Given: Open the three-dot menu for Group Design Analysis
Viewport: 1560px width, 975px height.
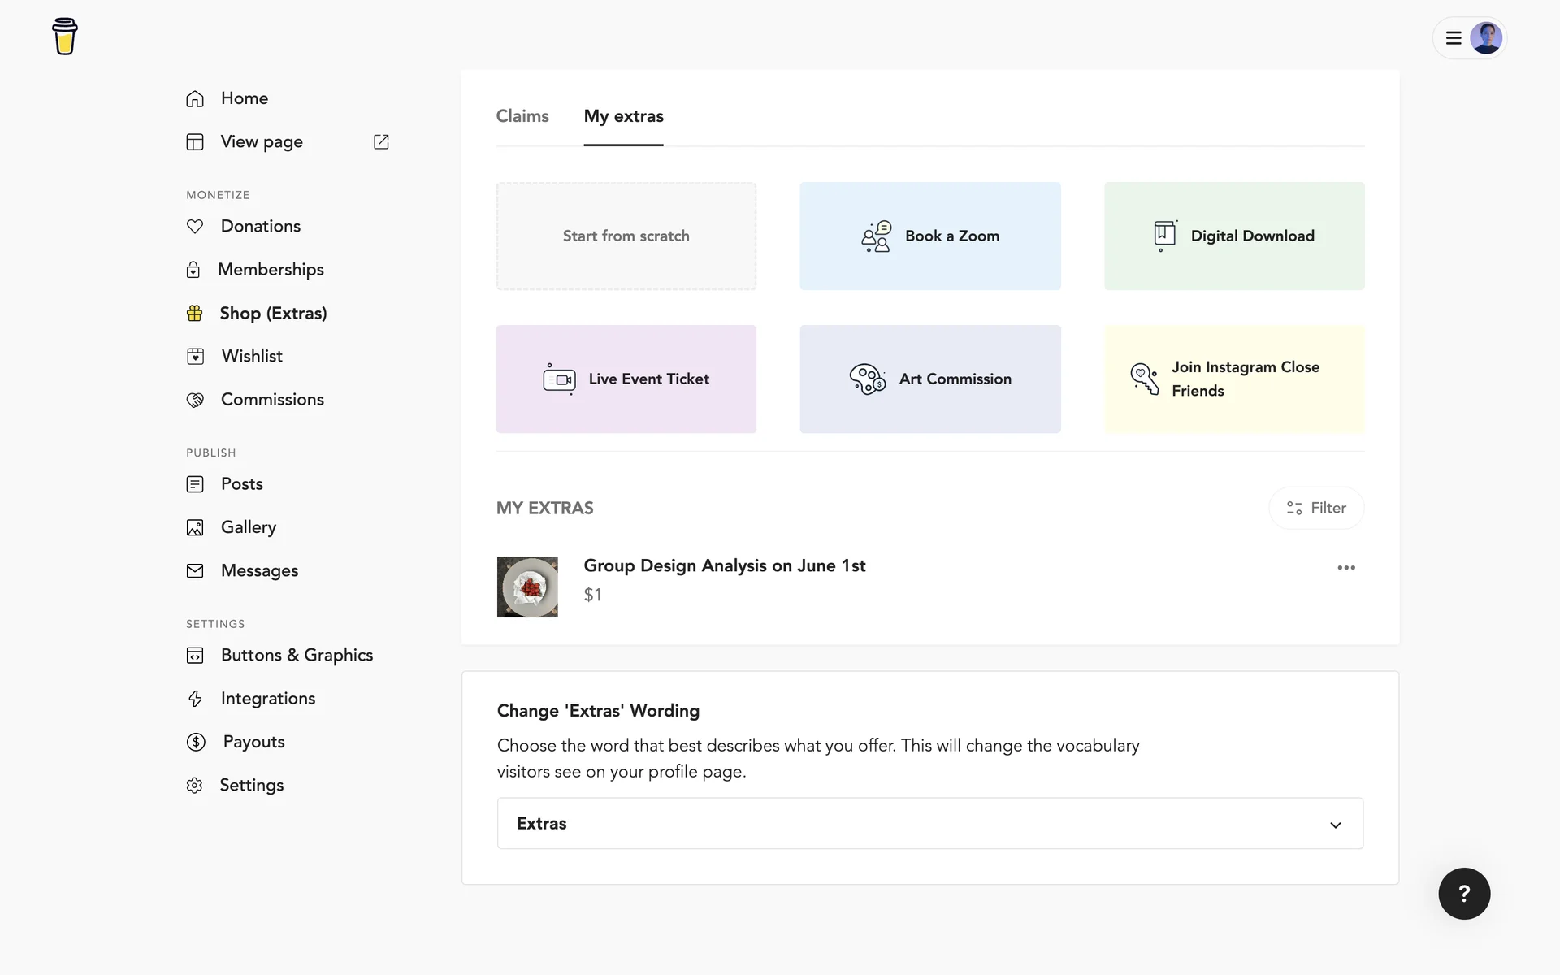Looking at the screenshot, I should 1346,568.
